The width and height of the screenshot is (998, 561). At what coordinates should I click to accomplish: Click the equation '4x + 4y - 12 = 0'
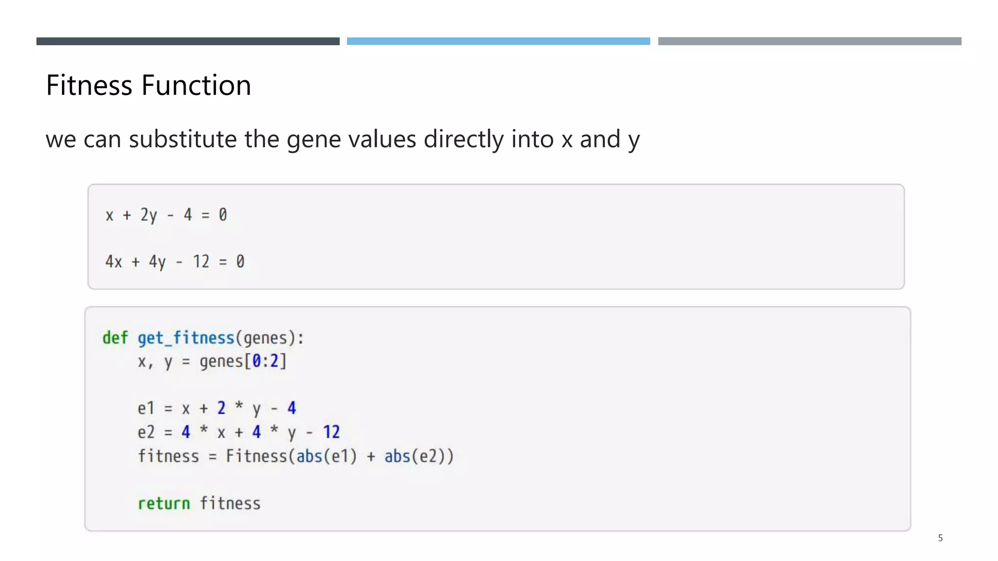(x=174, y=262)
